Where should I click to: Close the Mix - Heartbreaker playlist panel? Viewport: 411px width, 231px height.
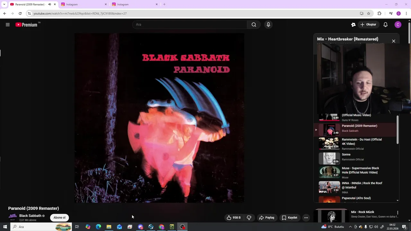click(394, 41)
